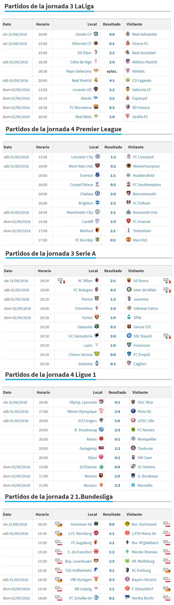174x605 pixels.
Task: Open Getafe CF team link
Action: coord(84,34)
